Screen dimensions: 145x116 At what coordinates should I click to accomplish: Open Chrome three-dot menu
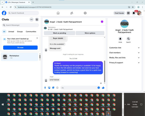(x=142, y=7)
